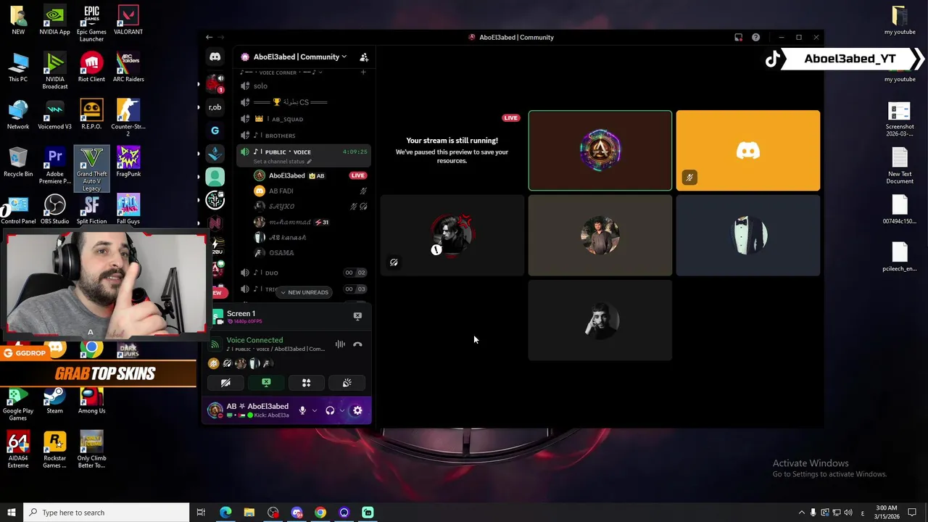
Task: Toggle green screen share button
Action: tap(266, 383)
